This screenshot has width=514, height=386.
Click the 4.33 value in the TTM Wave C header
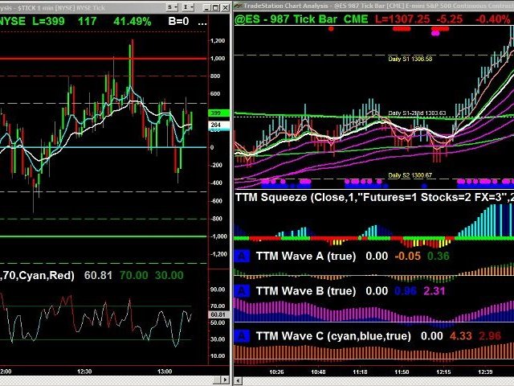[460, 336]
